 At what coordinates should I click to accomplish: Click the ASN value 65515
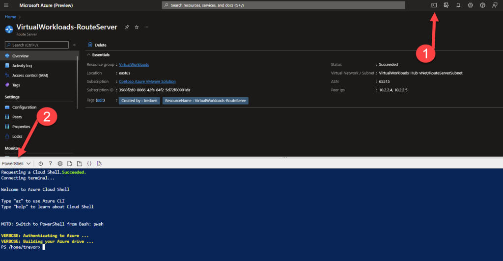(384, 81)
